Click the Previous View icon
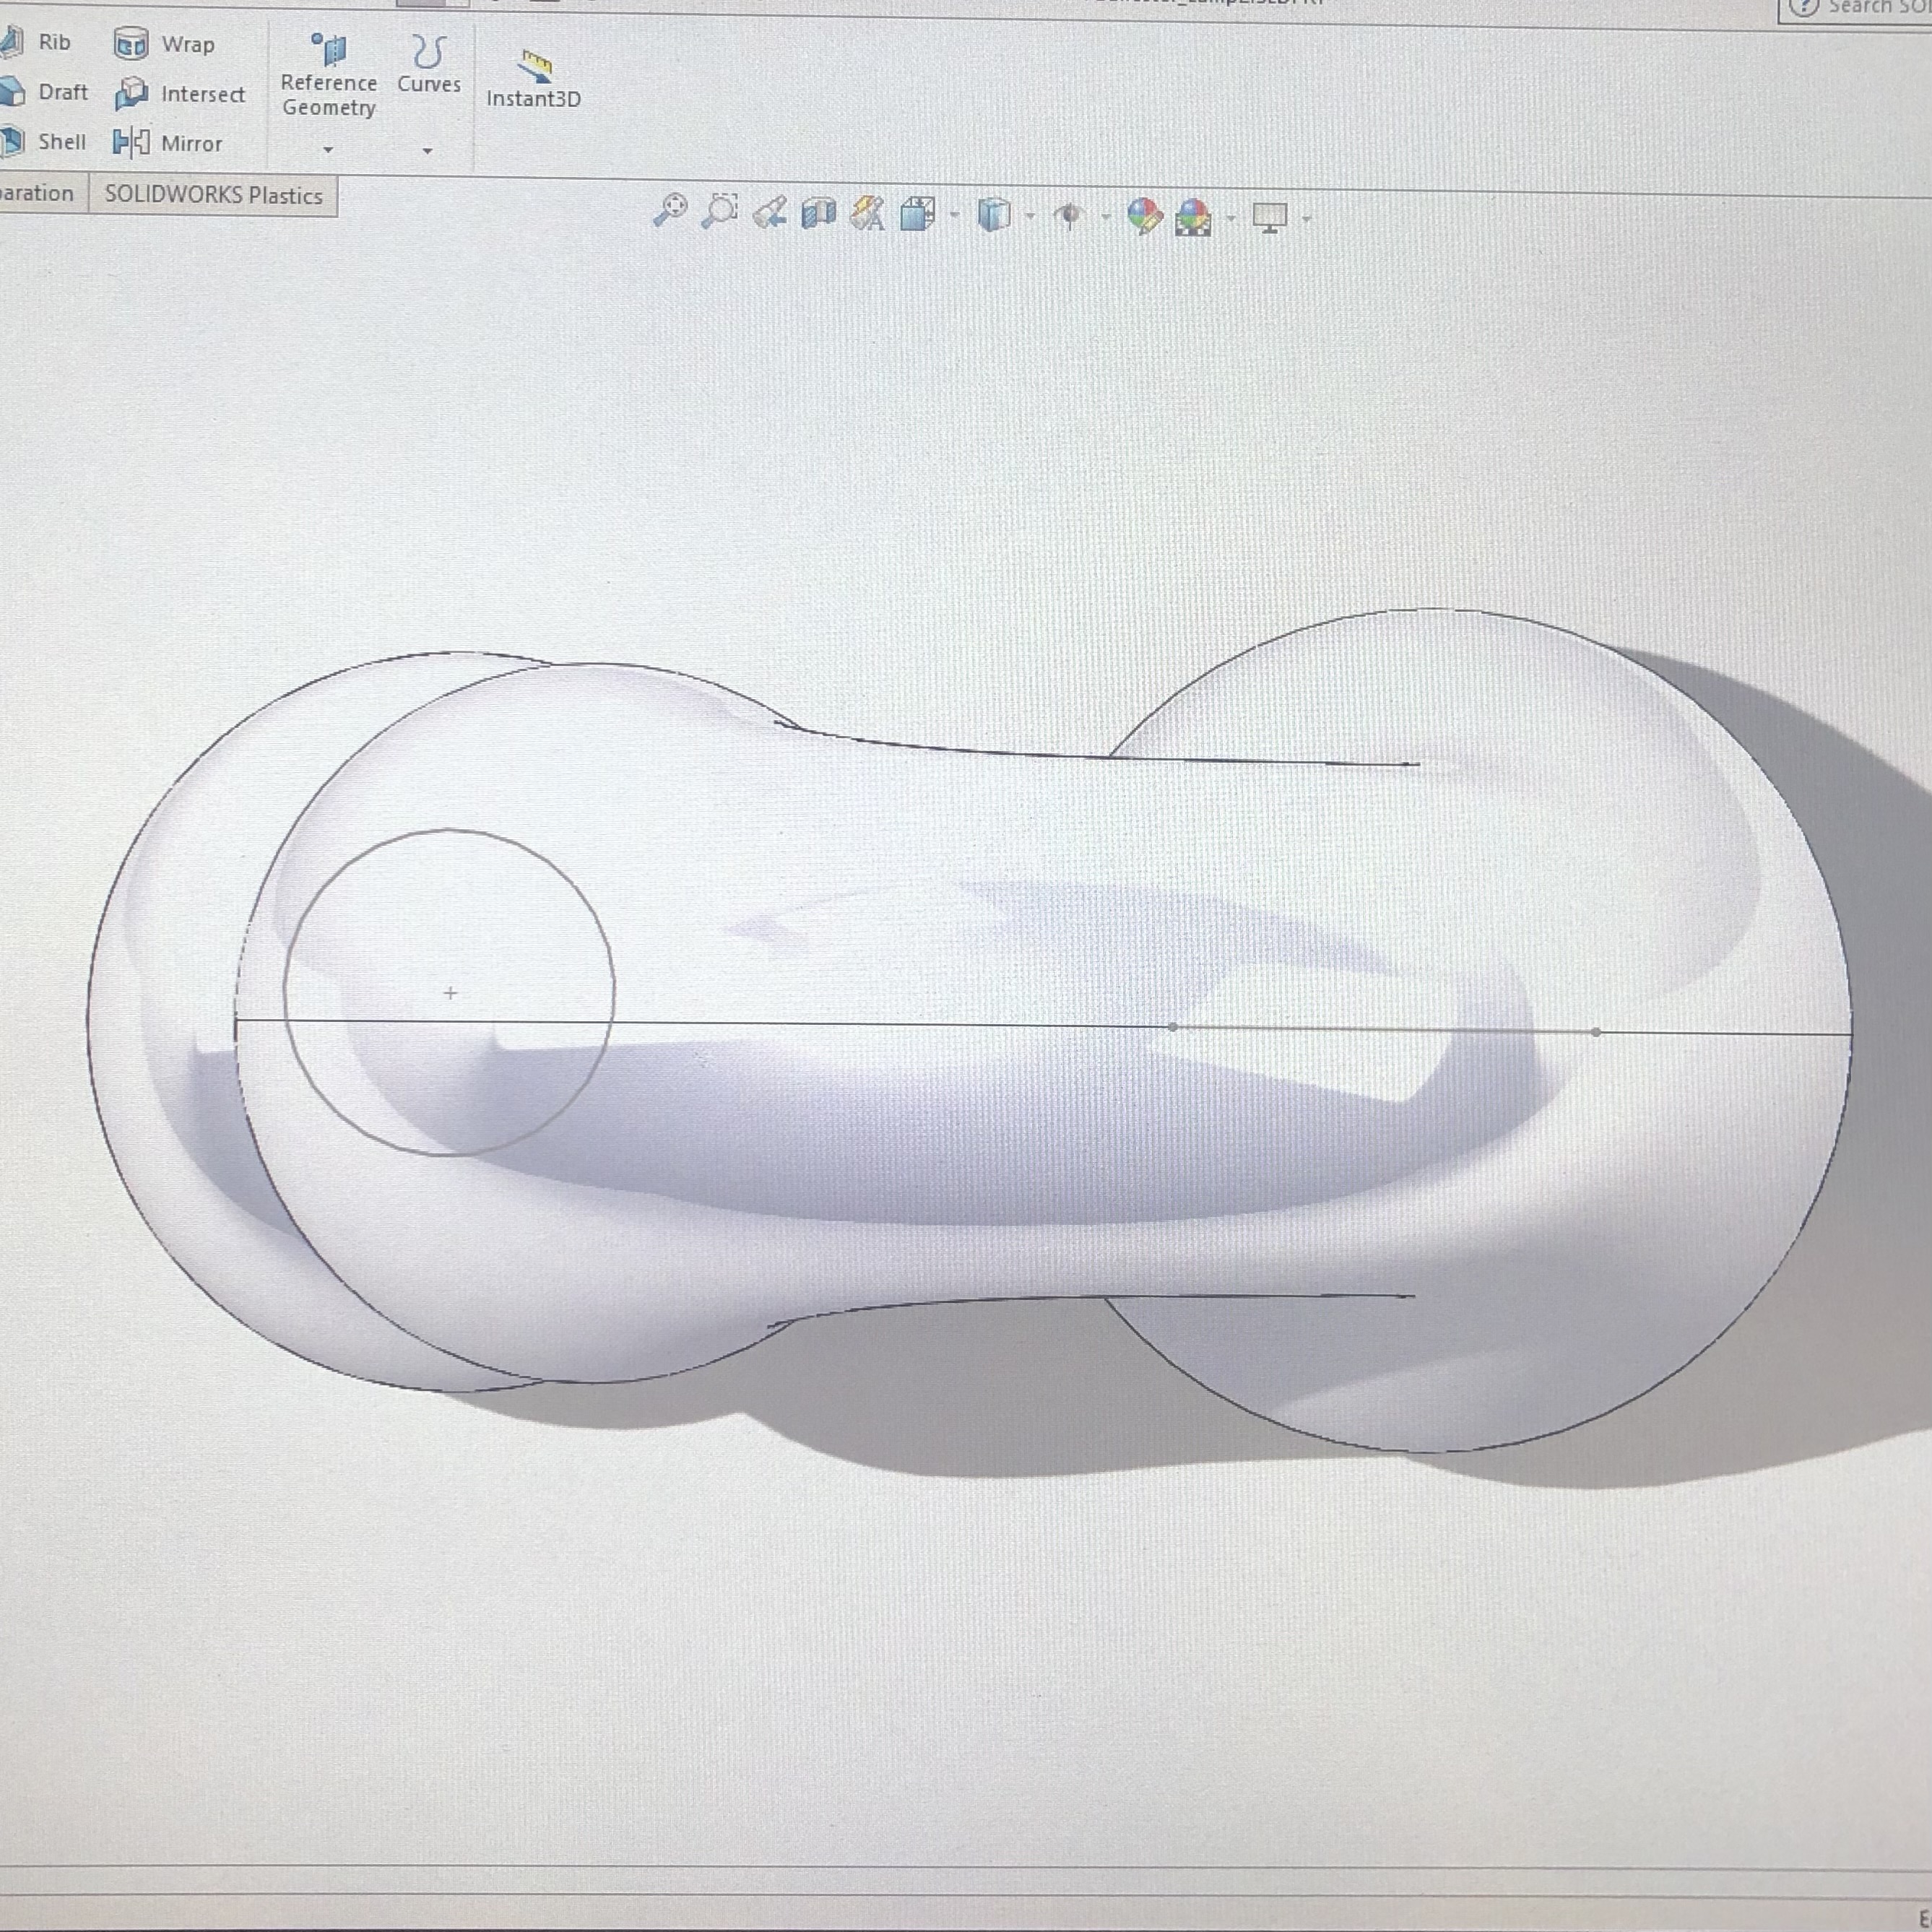The image size is (1932, 1932). 769,213
